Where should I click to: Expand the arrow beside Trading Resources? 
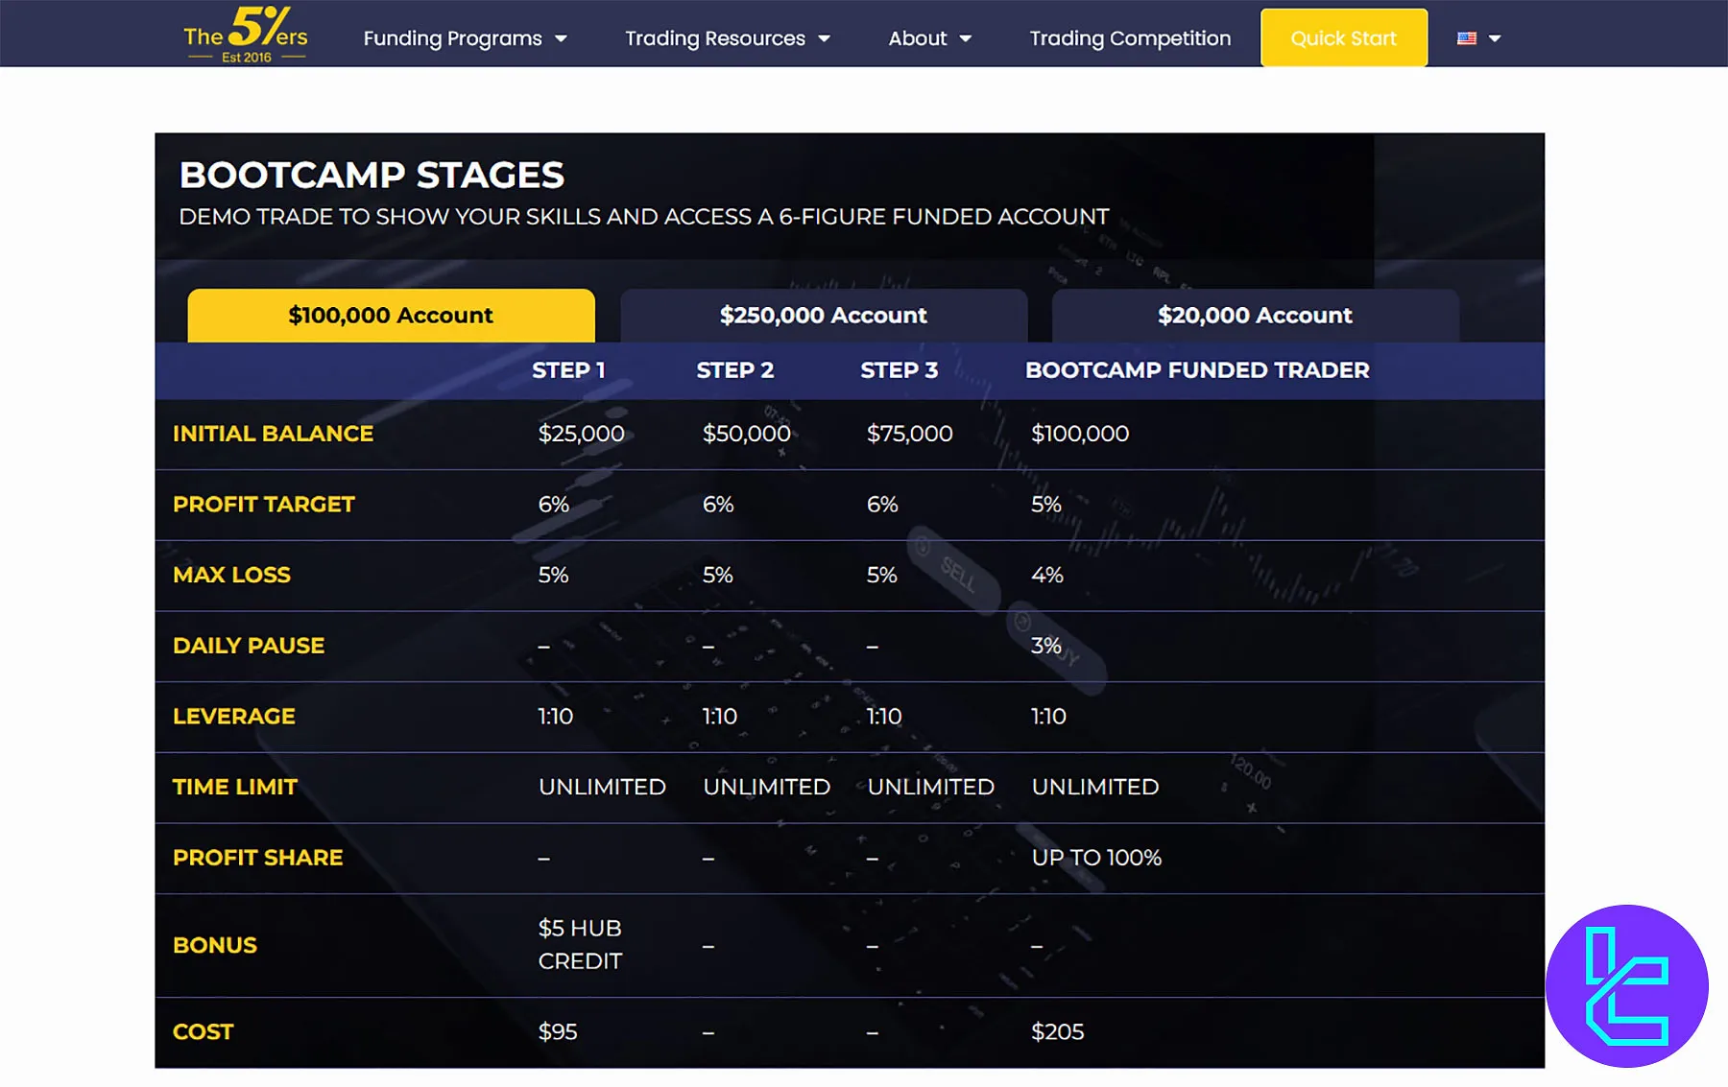[x=824, y=39]
